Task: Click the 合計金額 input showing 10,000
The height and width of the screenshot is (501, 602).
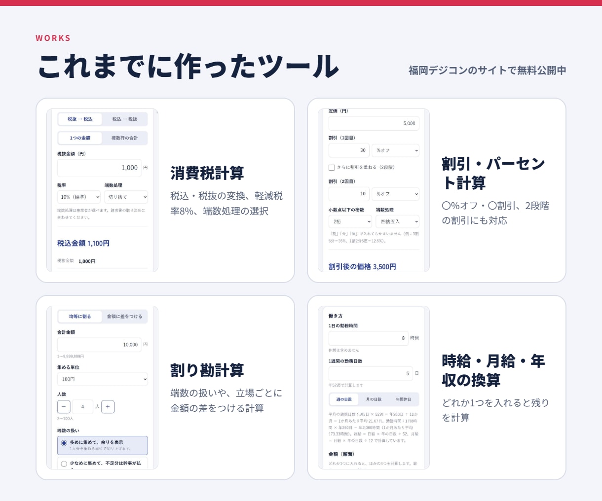Action: click(x=99, y=345)
